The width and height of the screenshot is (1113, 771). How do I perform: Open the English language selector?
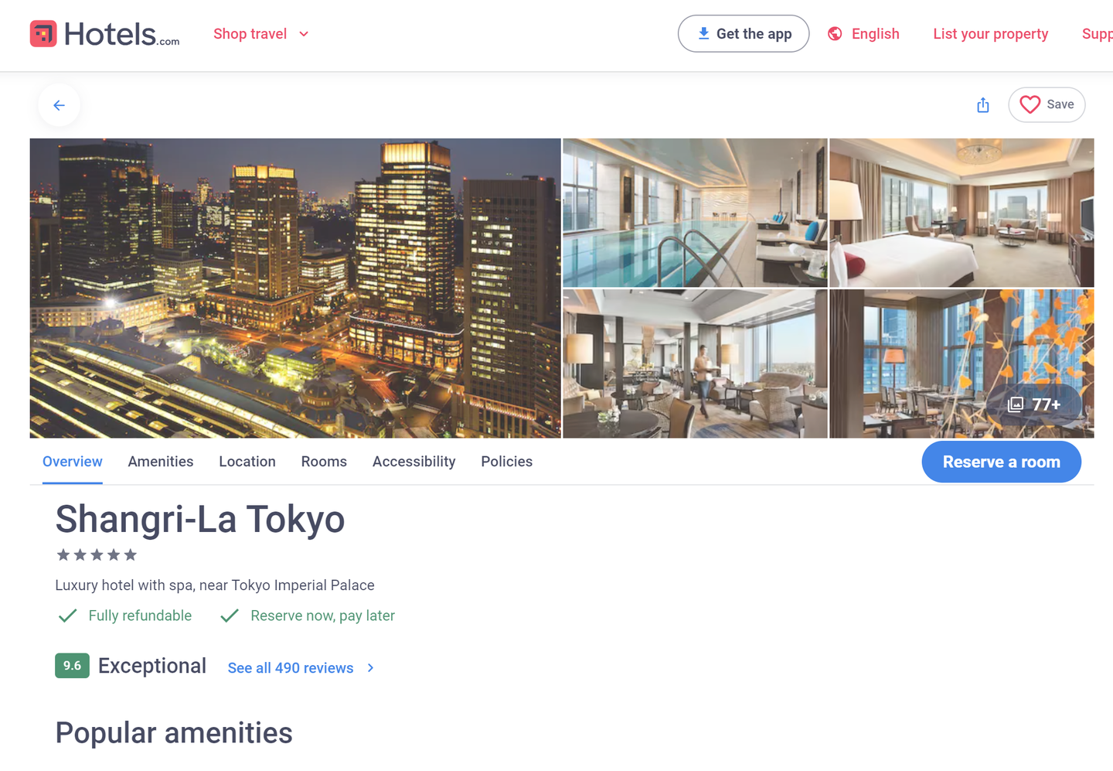pyautogui.click(x=875, y=34)
